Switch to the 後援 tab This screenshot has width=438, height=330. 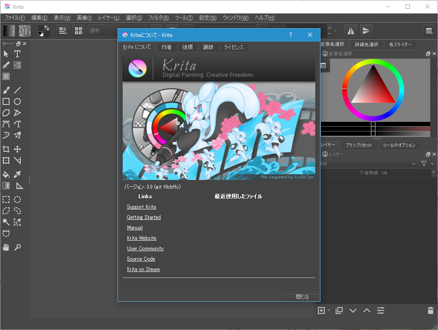tap(187, 47)
